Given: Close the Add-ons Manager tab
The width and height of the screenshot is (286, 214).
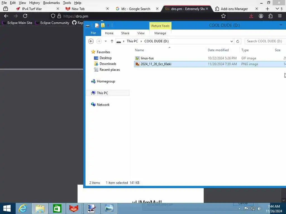Looking at the screenshot, I should [x=257, y=9].
